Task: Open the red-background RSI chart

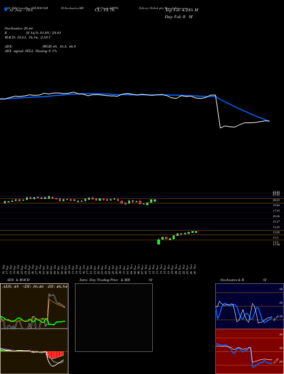Action: 249,351
